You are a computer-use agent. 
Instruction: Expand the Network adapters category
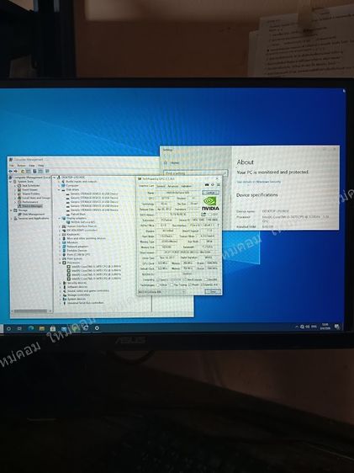60,247
